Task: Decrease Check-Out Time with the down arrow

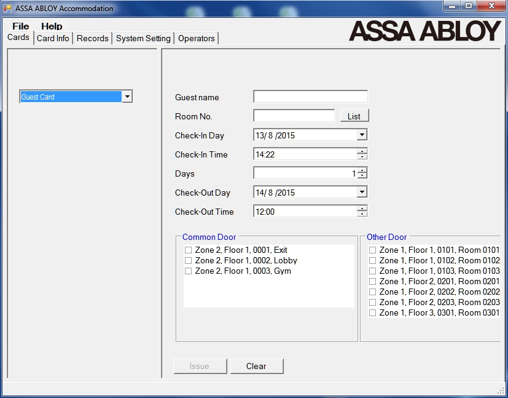Action: click(362, 214)
